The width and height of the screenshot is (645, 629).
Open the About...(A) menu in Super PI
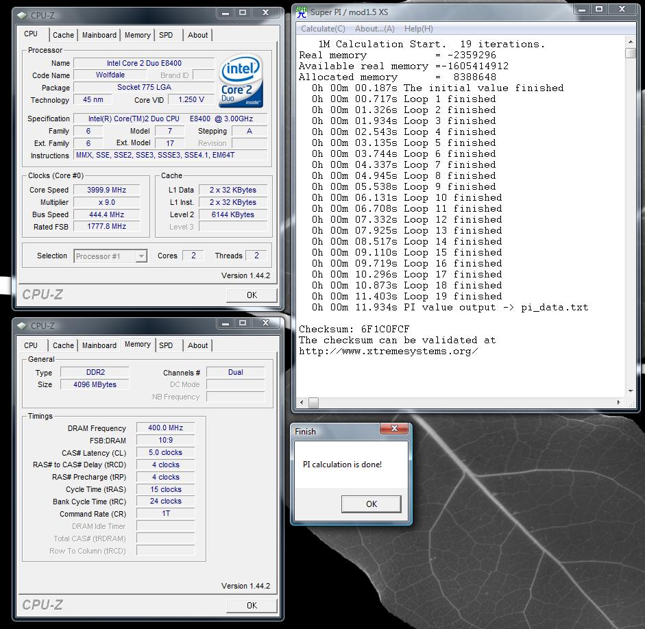(x=374, y=29)
